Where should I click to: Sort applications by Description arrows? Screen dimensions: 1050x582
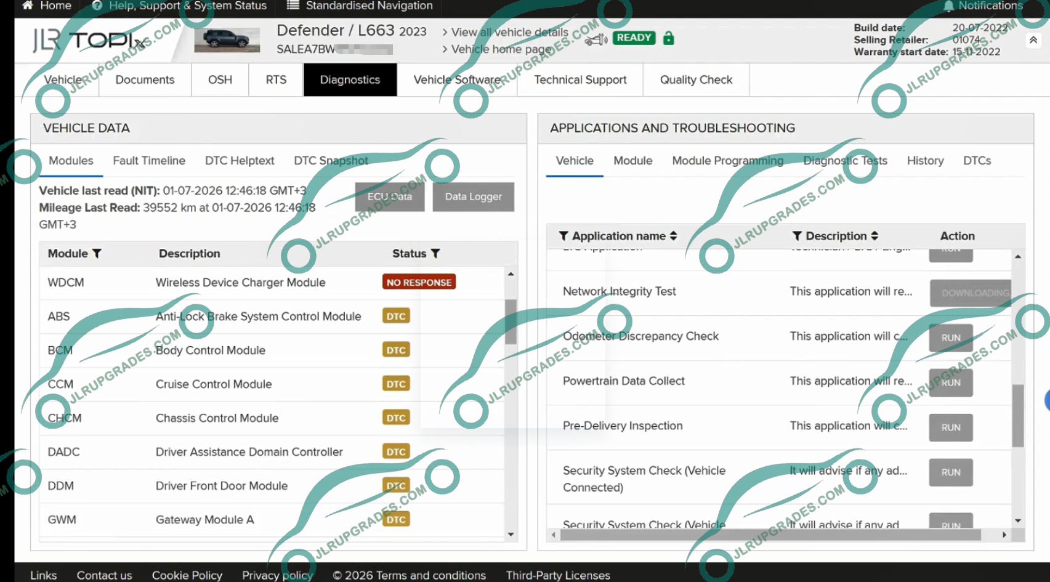874,236
